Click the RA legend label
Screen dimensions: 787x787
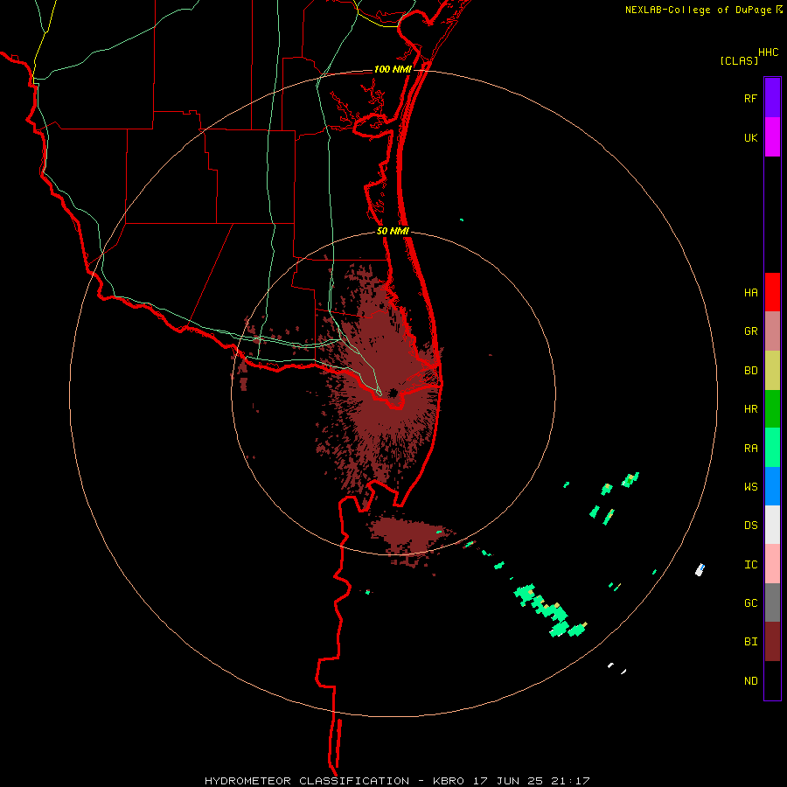(750, 449)
